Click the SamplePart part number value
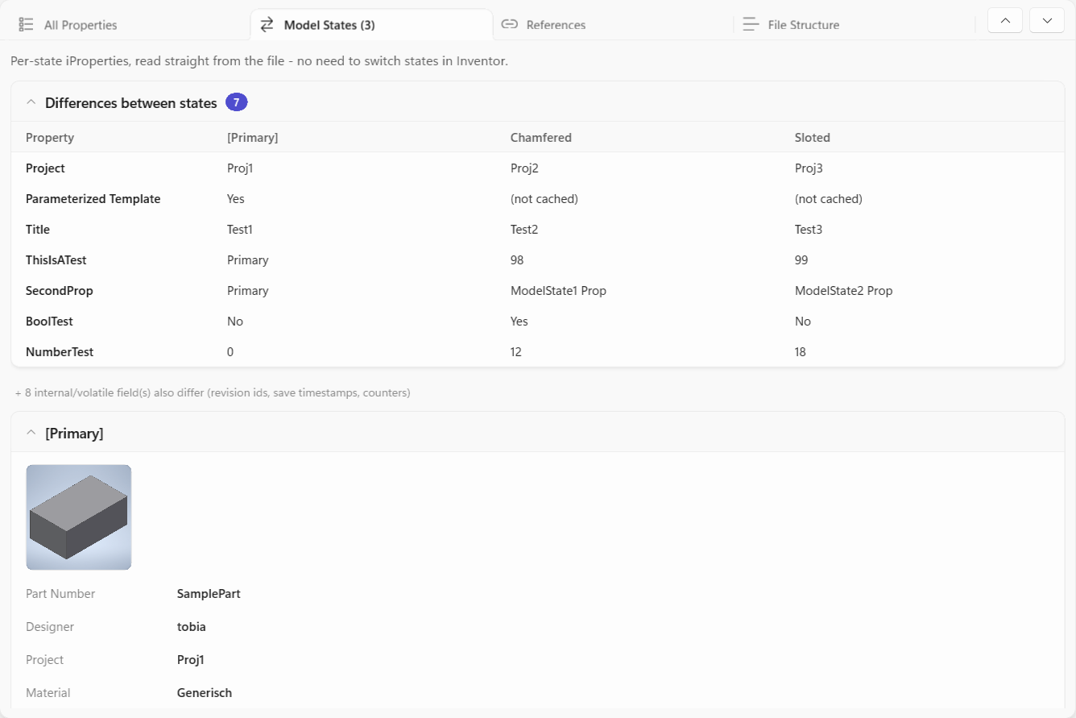 coord(209,594)
